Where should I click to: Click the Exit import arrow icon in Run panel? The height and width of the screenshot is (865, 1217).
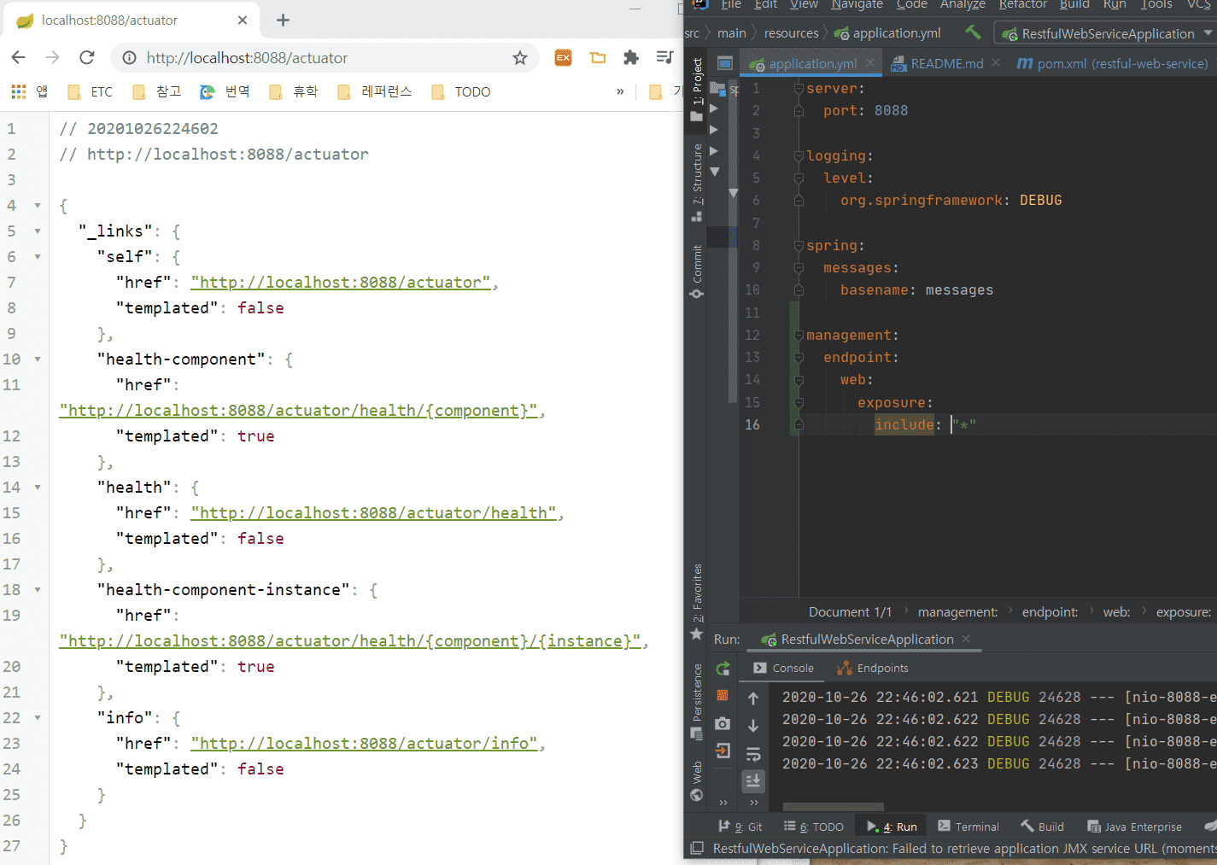click(723, 751)
